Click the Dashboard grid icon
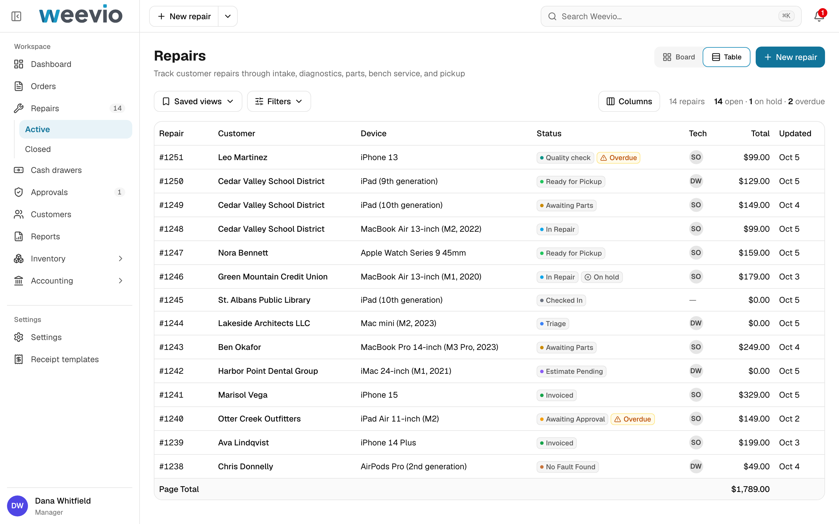Image resolution: width=839 pixels, height=524 pixels. pyautogui.click(x=19, y=64)
